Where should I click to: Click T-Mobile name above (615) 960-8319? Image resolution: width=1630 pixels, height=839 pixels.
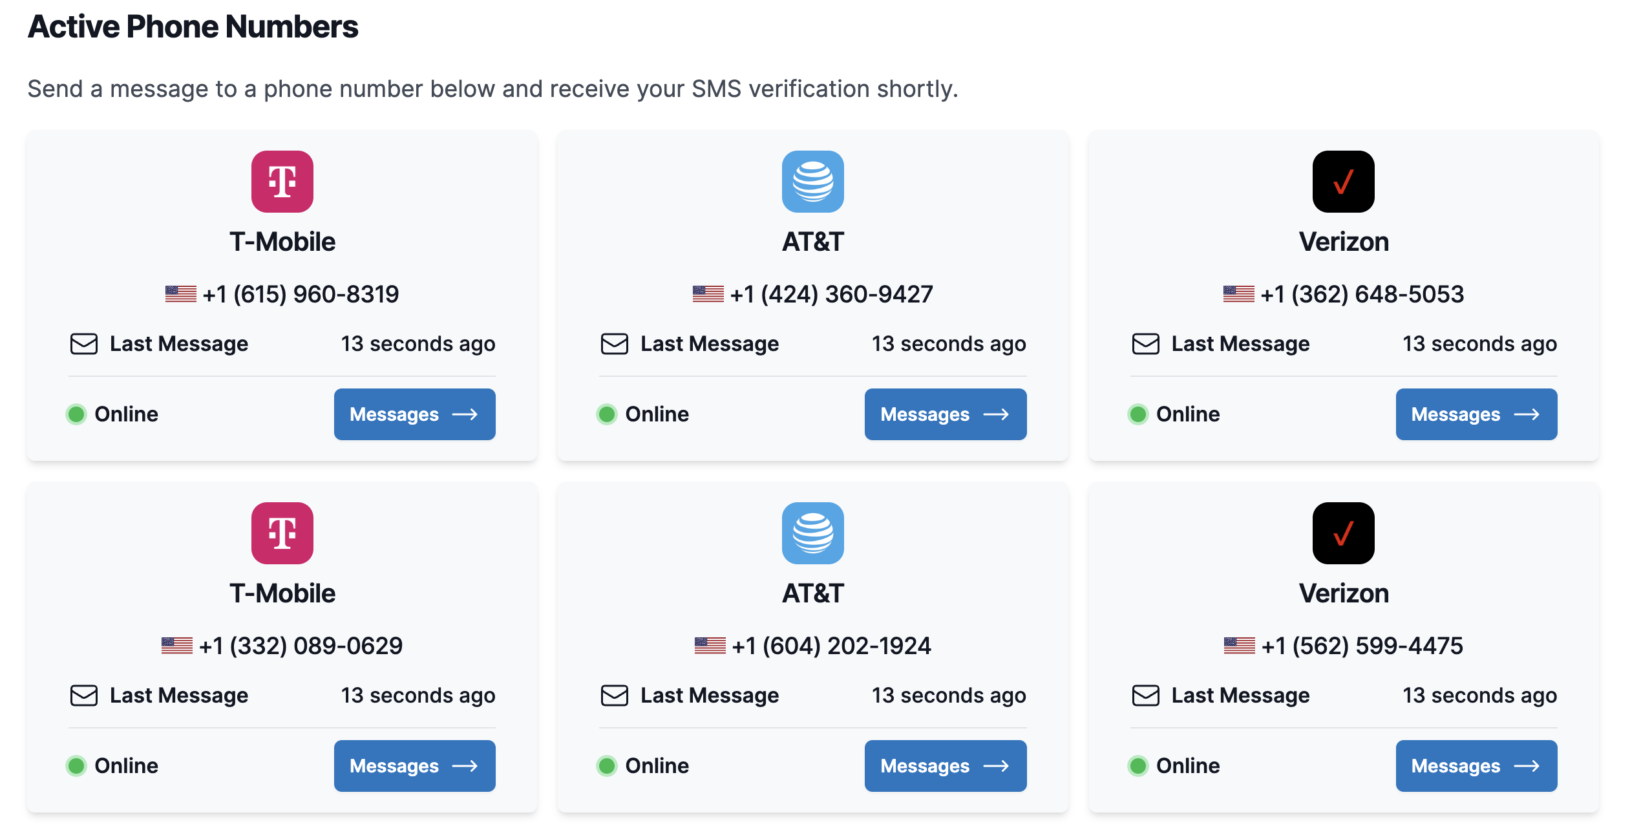282,242
